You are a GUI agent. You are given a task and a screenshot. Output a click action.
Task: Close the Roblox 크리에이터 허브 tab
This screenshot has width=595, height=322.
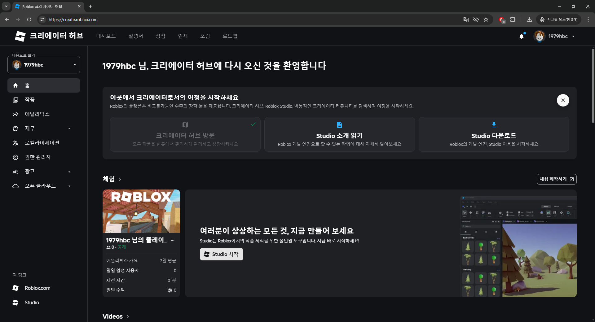point(79,6)
